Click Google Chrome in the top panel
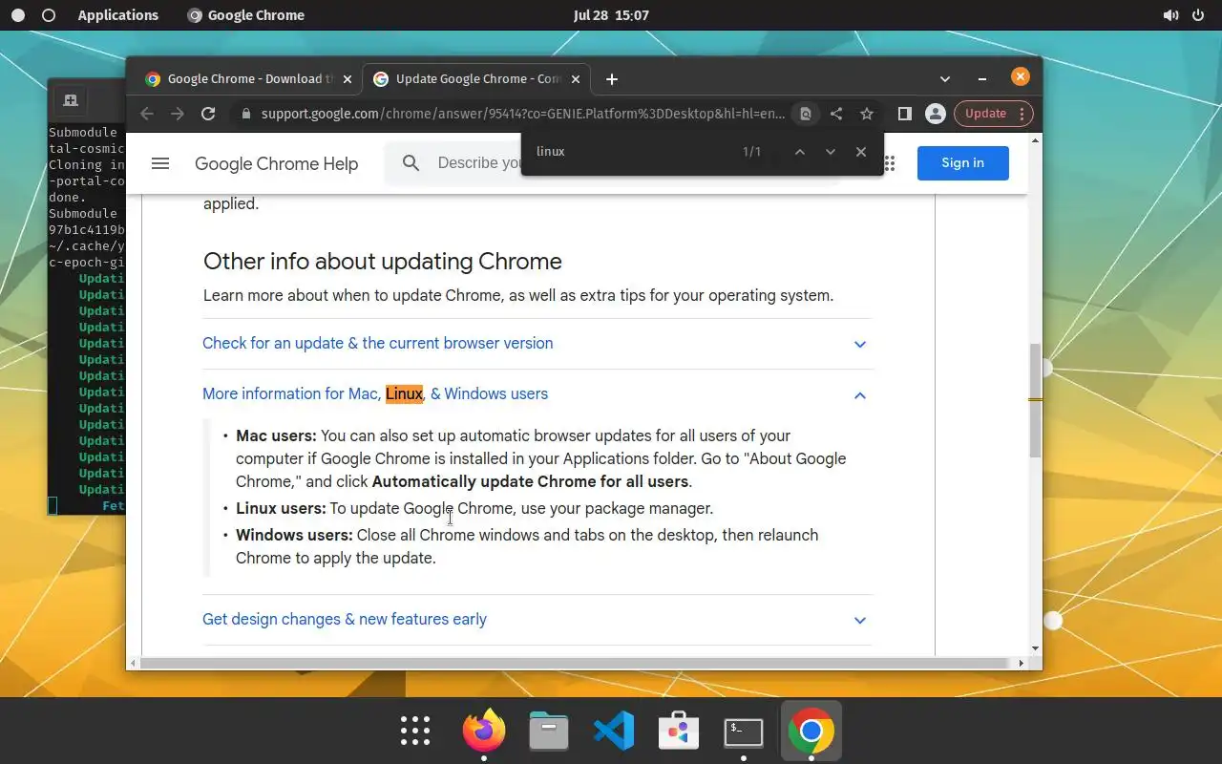The height and width of the screenshot is (764, 1222). (246, 15)
